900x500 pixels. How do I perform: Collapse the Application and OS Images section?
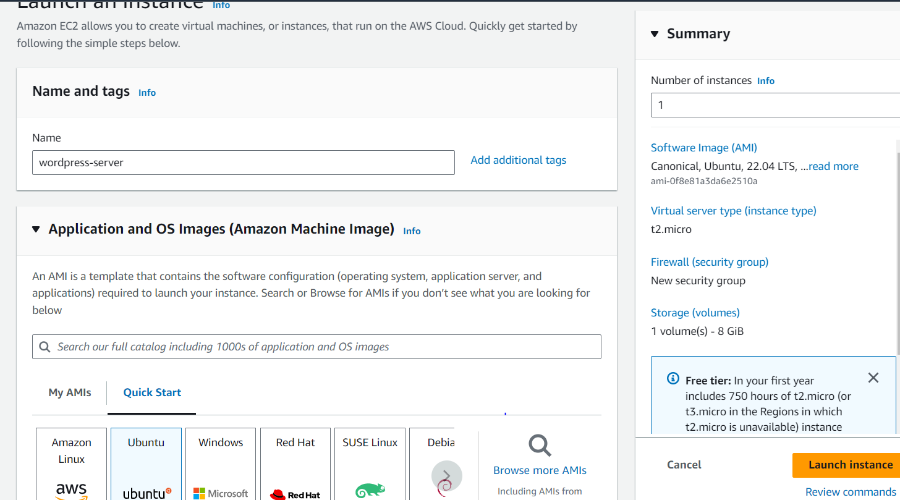[x=36, y=229]
